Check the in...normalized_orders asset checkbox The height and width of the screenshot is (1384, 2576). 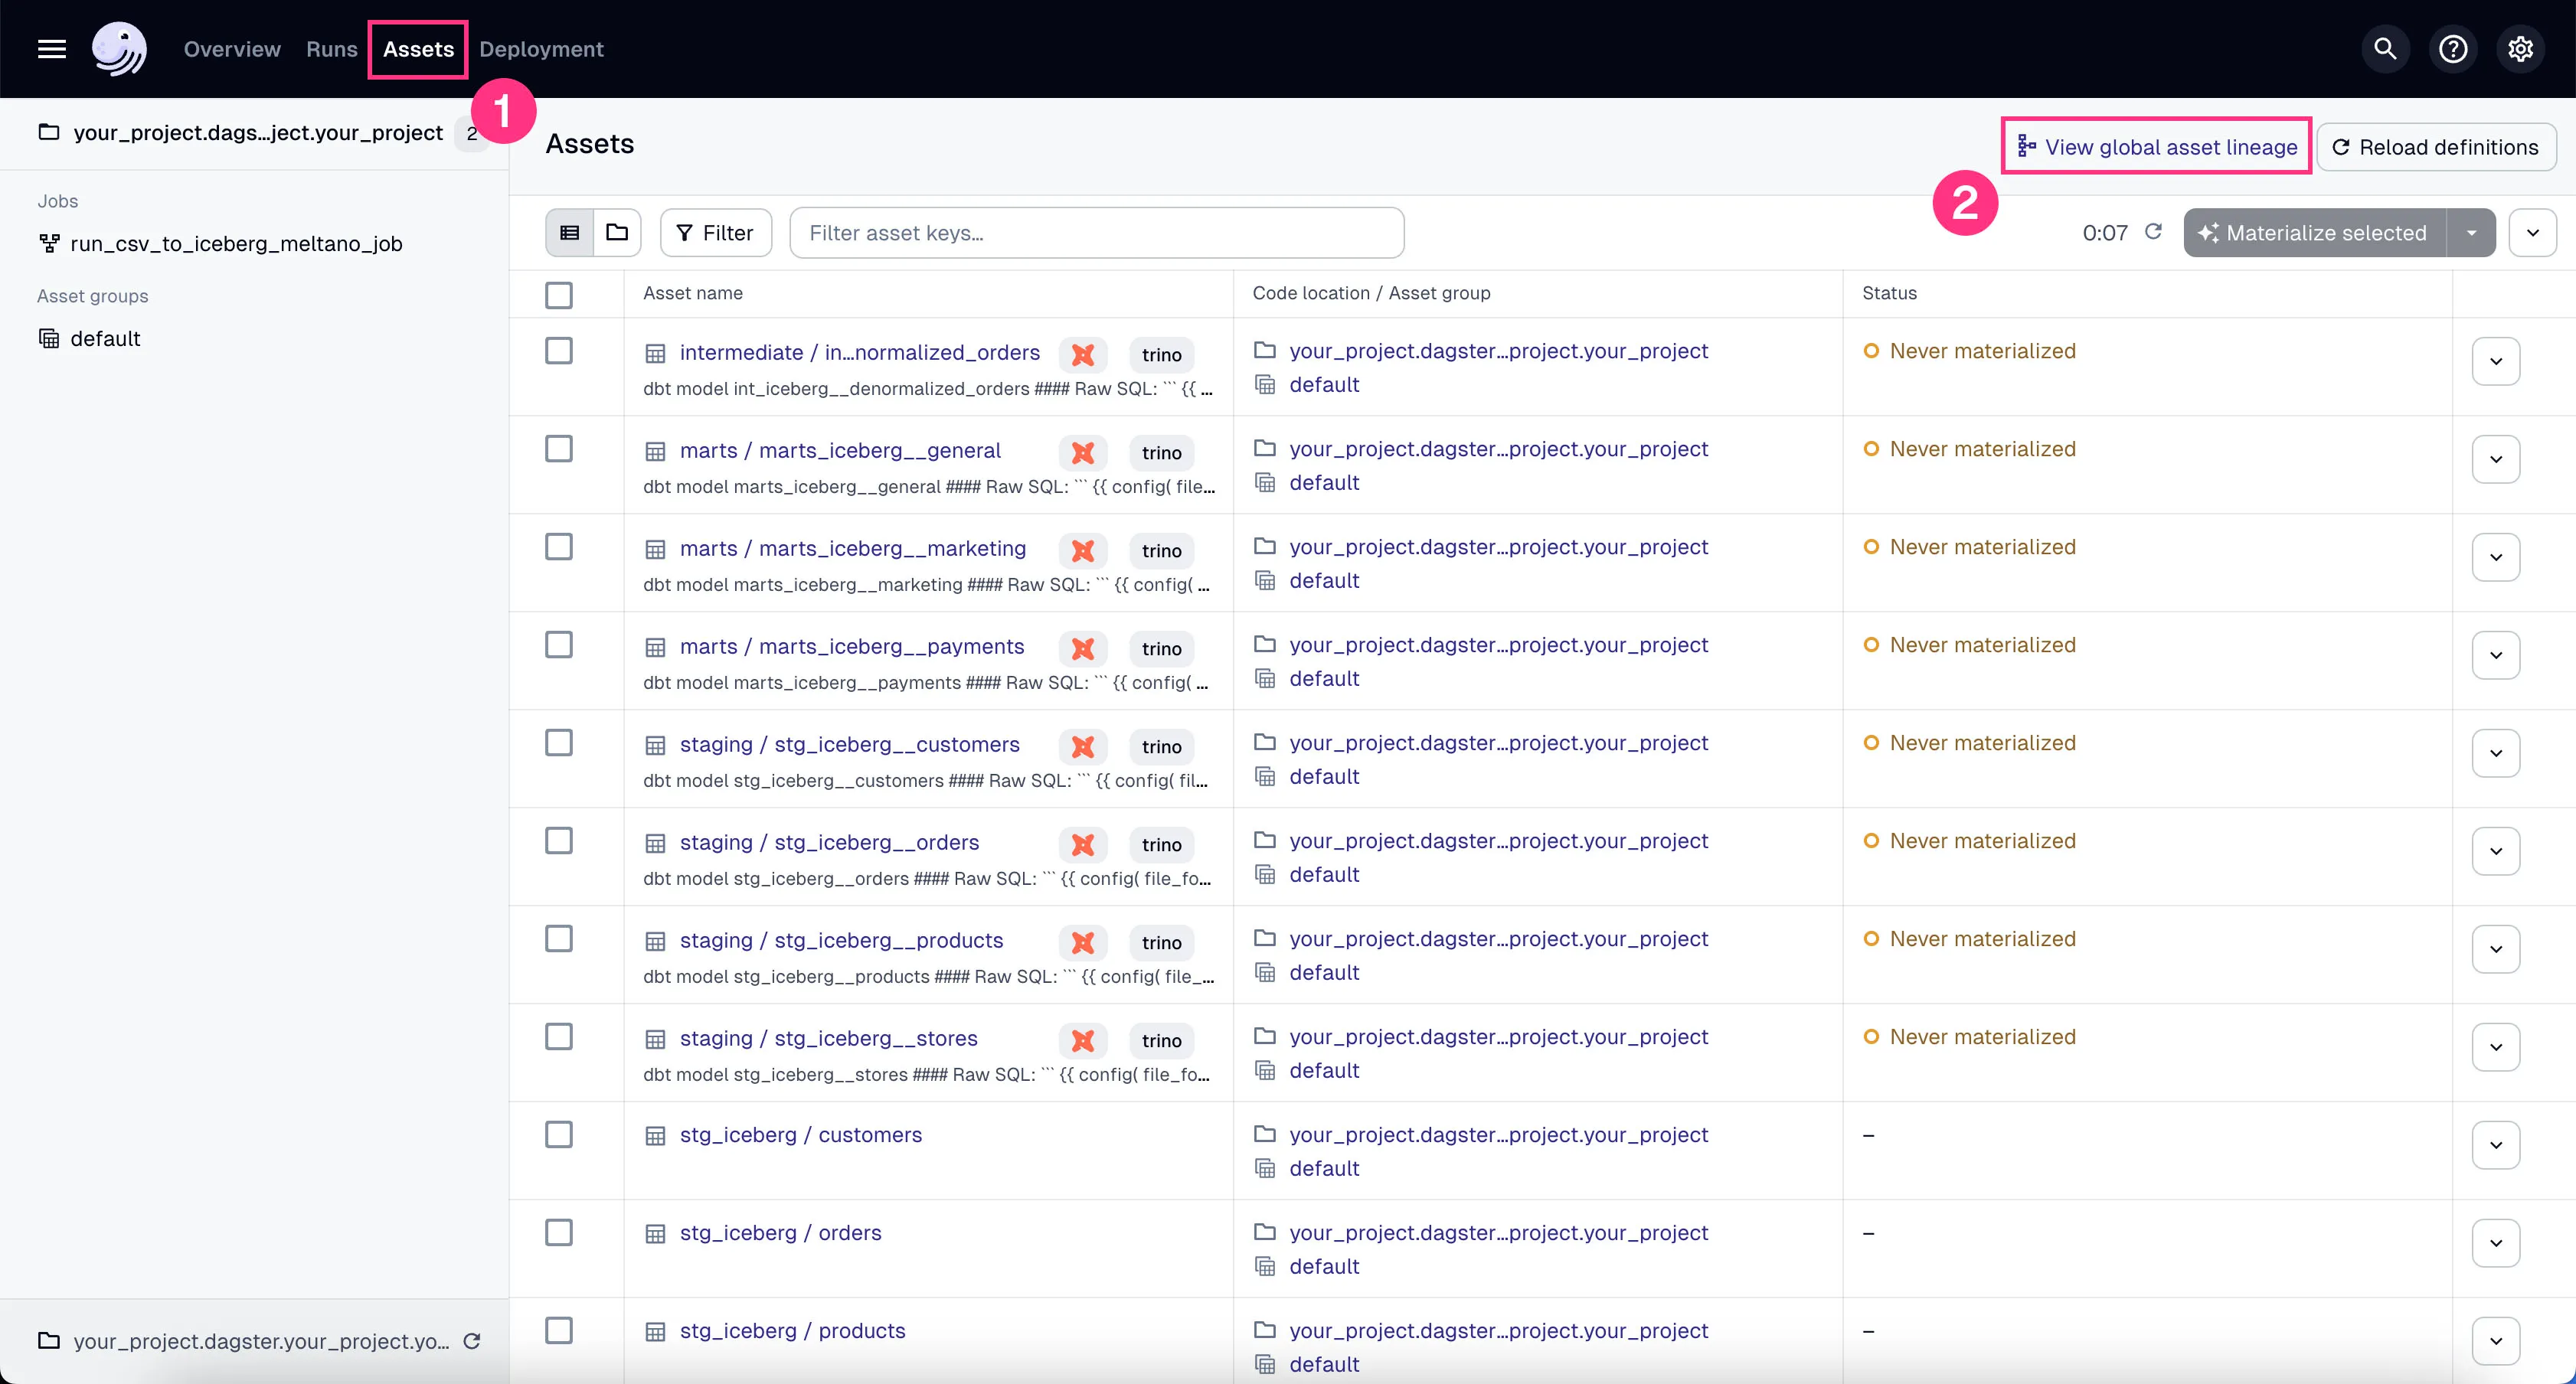point(559,351)
